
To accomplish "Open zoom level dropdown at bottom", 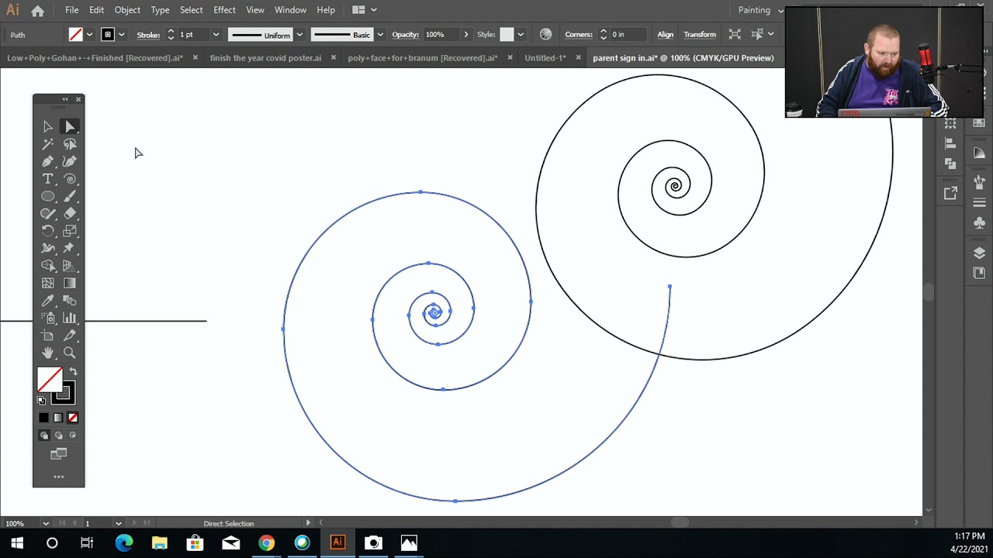I will (x=46, y=523).
